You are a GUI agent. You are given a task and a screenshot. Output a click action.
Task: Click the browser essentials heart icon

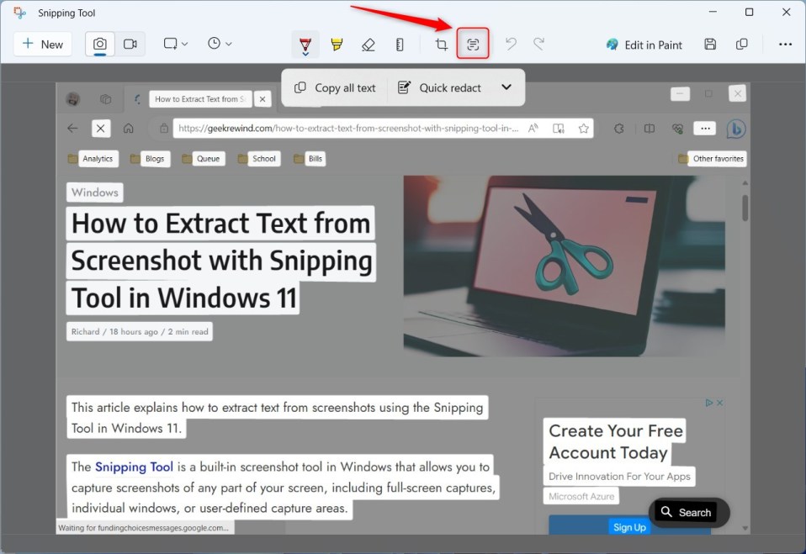[677, 129]
